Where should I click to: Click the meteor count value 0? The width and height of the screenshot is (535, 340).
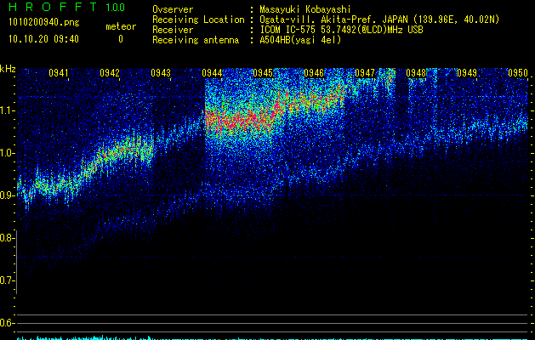pos(121,39)
